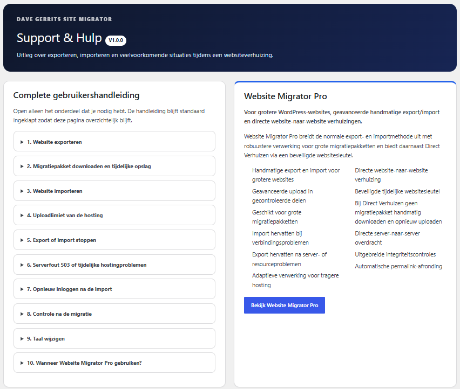The image size is (460, 389).
Task: Click 'Geschikt voor grote migratiepakketten' feature
Action: (276, 217)
